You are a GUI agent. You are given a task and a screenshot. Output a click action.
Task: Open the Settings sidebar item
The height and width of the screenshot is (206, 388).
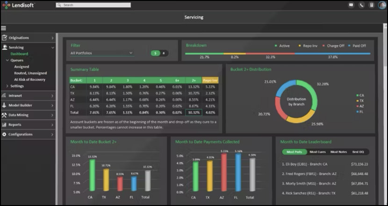(17, 86)
